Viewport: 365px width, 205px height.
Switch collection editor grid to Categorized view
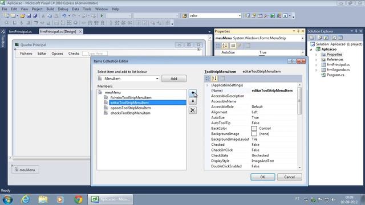coord(208,79)
